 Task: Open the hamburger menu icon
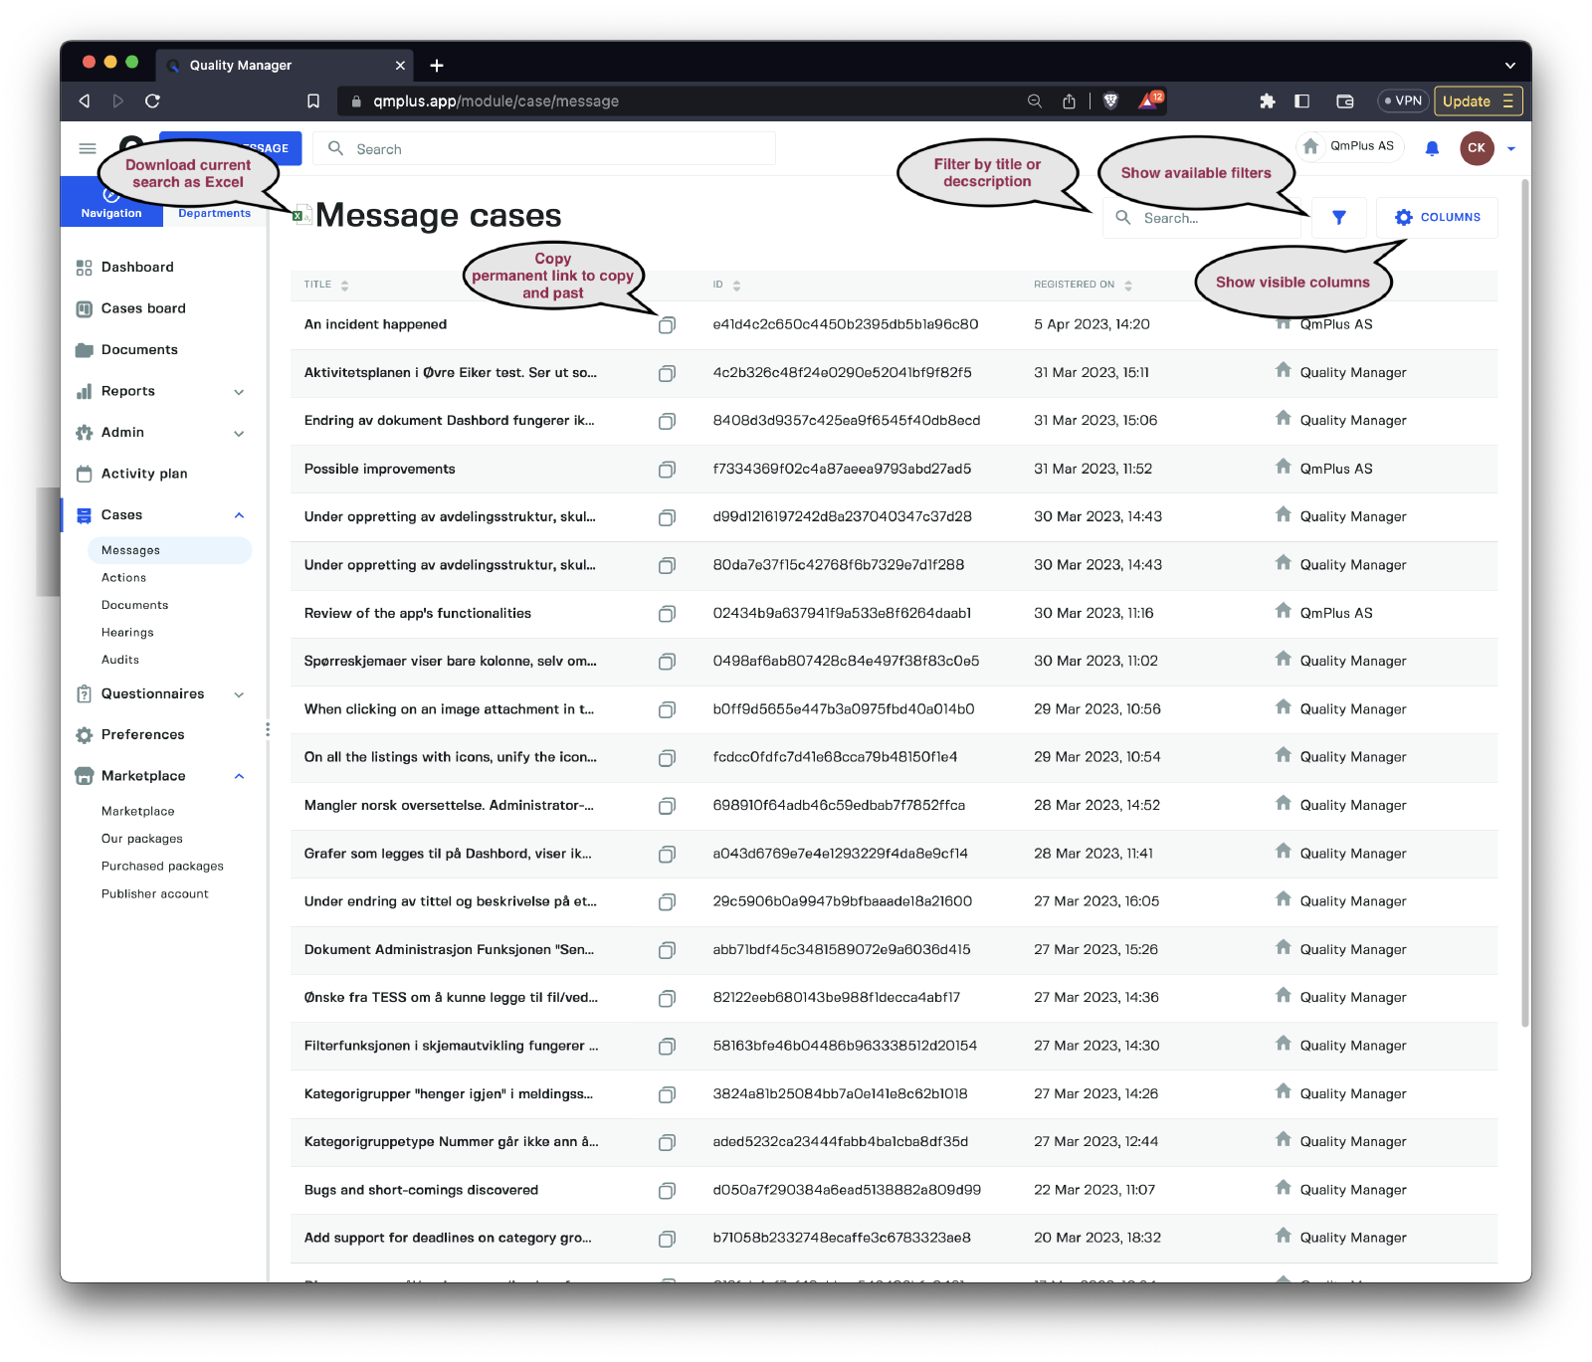(x=88, y=149)
